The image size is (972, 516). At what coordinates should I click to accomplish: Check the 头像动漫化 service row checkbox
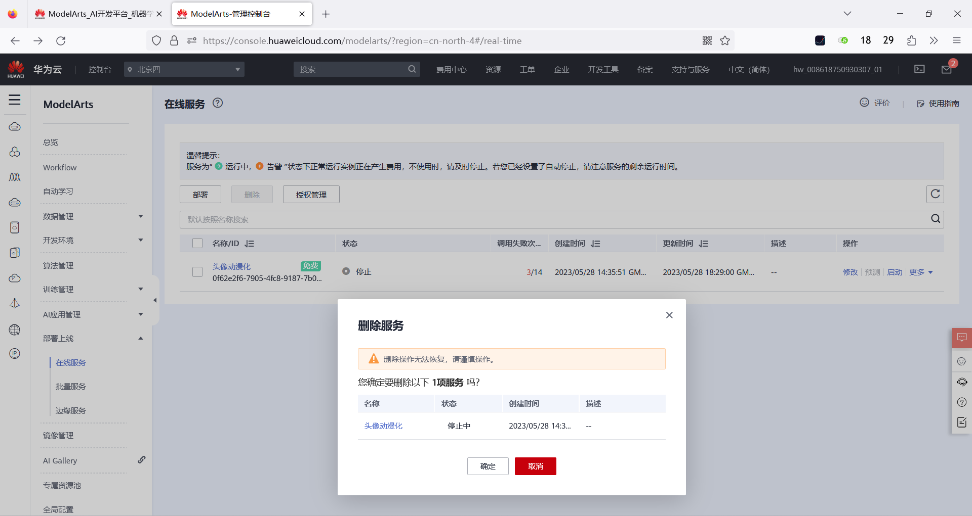tap(197, 271)
